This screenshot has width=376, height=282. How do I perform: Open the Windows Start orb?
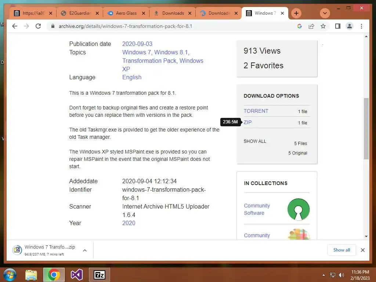point(10,275)
